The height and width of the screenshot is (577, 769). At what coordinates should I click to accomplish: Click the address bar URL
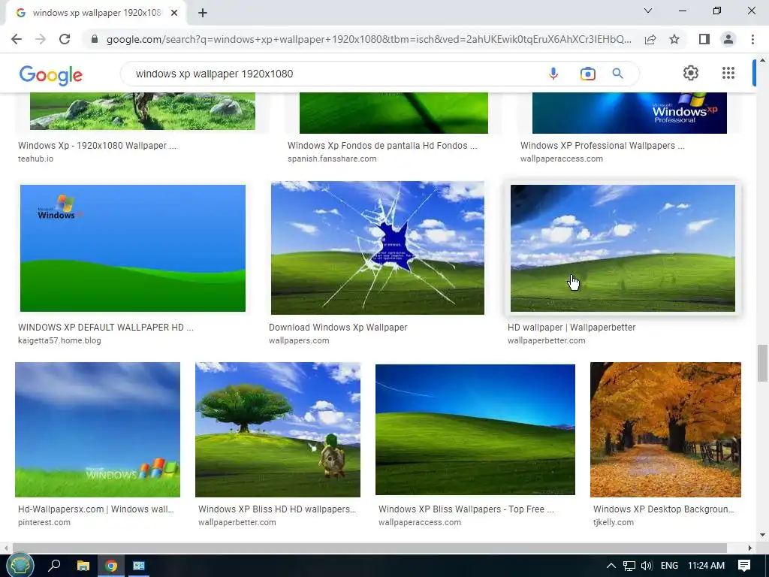(369, 39)
